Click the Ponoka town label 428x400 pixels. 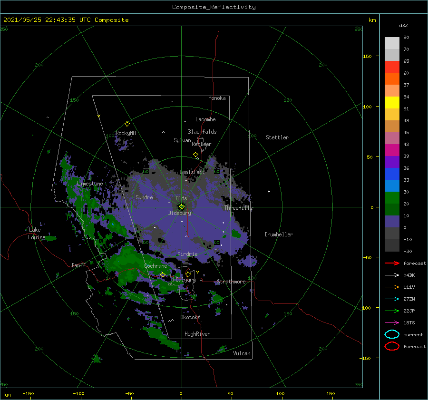(217, 98)
